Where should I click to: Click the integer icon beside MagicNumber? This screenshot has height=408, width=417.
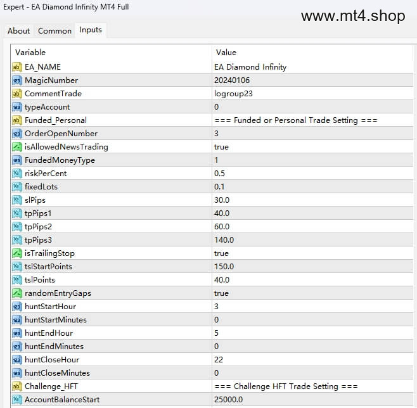coord(16,80)
